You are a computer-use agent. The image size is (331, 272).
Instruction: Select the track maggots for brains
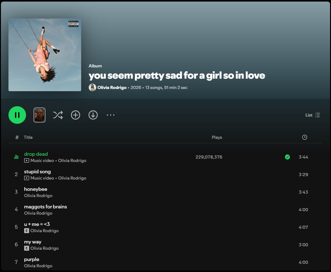pyautogui.click(x=45, y=207)
